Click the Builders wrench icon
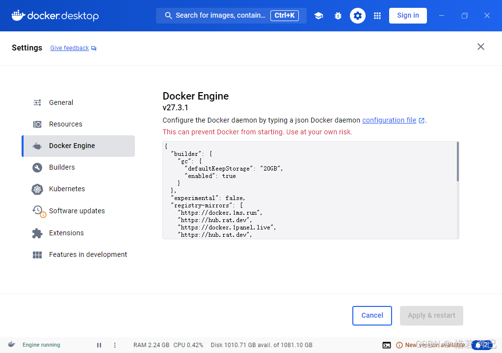 [x=37, y=168]
